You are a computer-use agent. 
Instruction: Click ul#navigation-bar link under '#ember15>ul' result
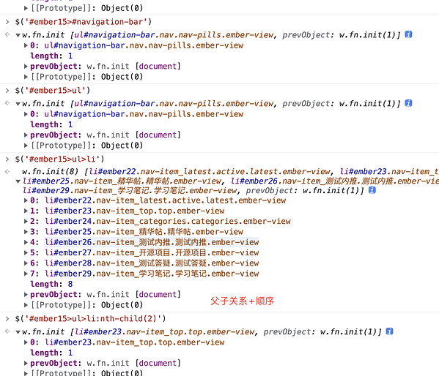[x=144, y=114]
